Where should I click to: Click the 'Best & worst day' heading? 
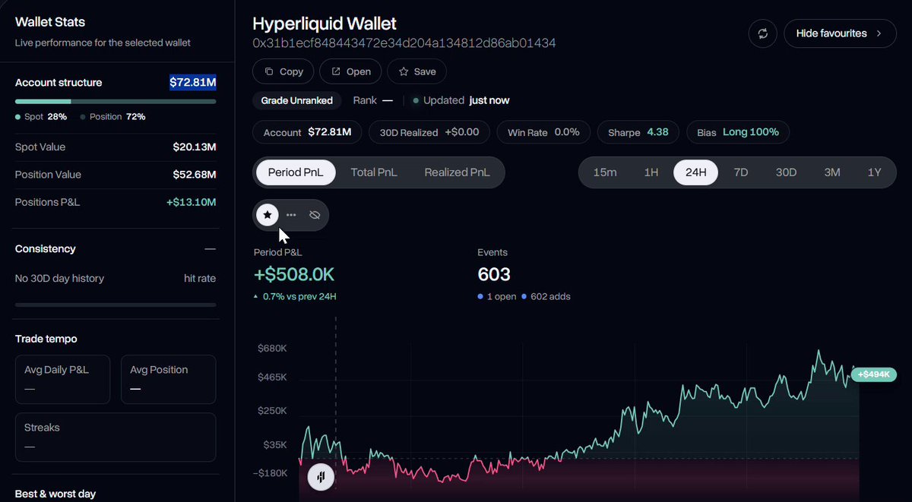55,494
